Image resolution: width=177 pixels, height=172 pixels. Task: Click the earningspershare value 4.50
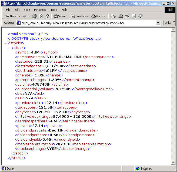(x=54, y=121)
